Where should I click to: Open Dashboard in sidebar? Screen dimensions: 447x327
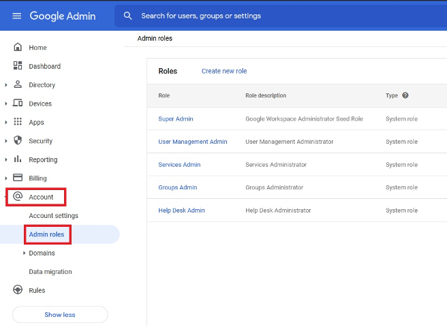coord(44,66)
